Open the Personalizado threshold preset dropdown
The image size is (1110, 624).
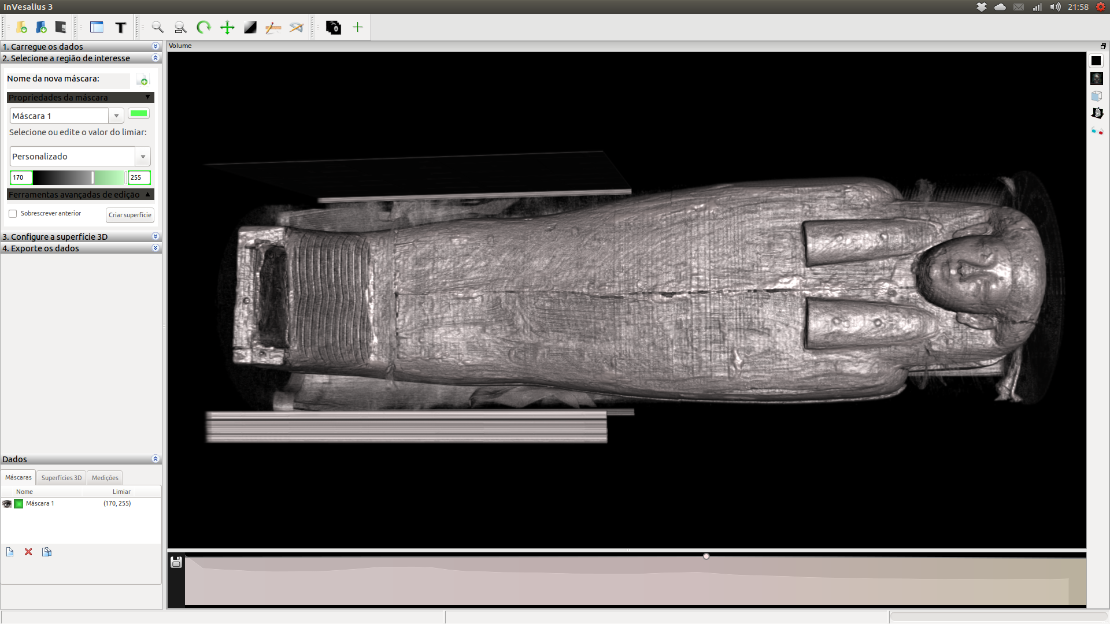[143, 157]
